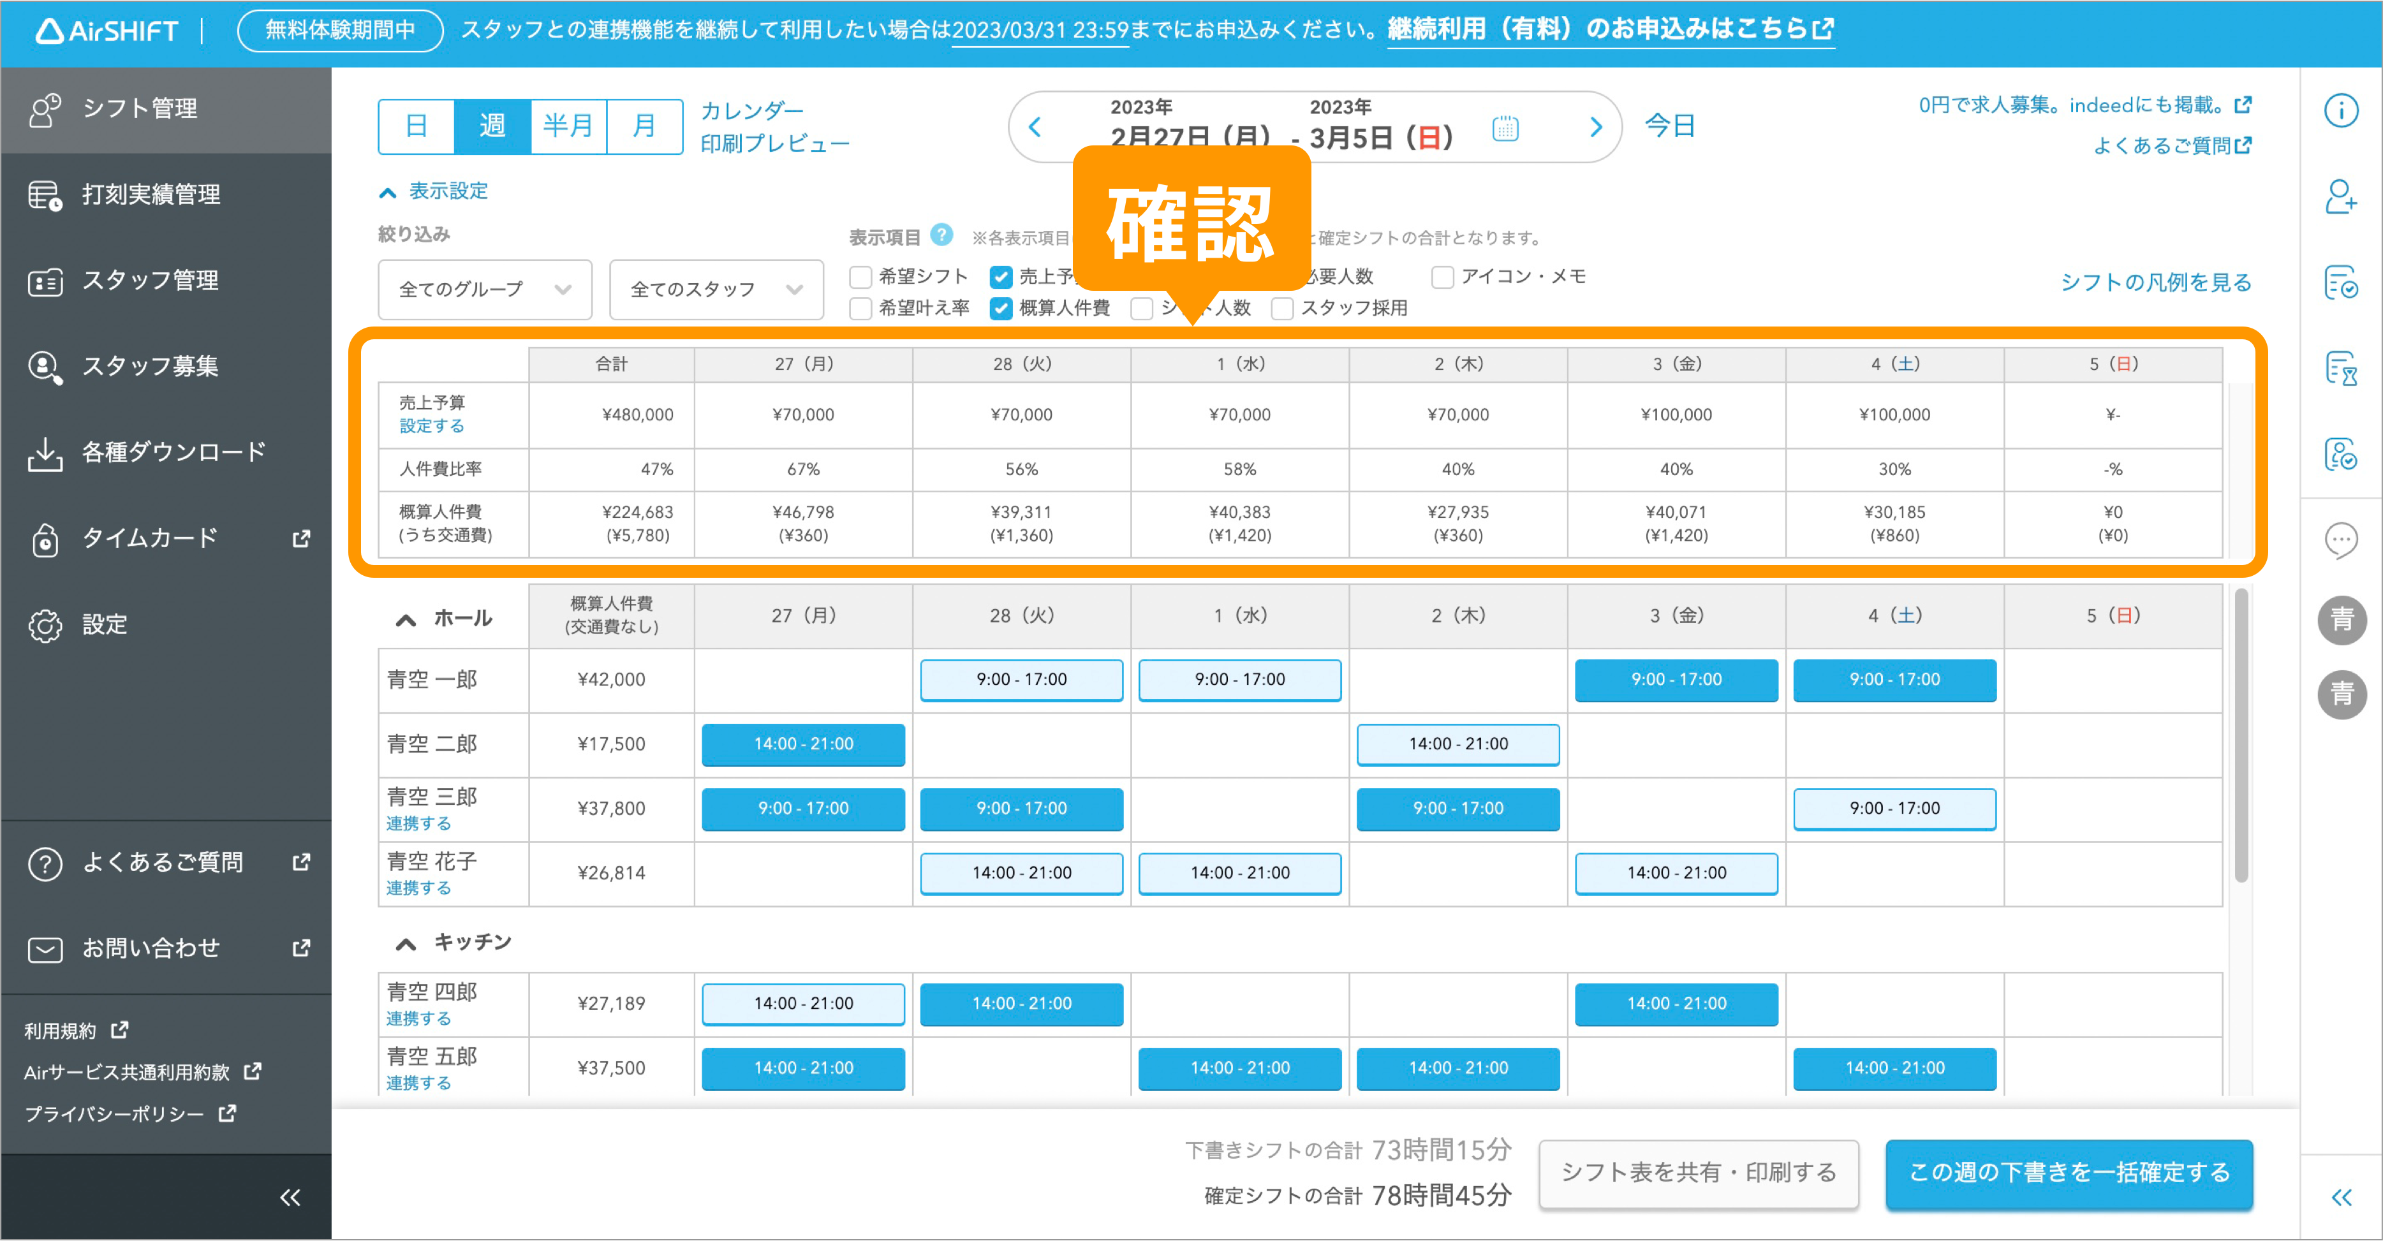Open スタッフ募集 in sidebar

click(x=166, y=366)
